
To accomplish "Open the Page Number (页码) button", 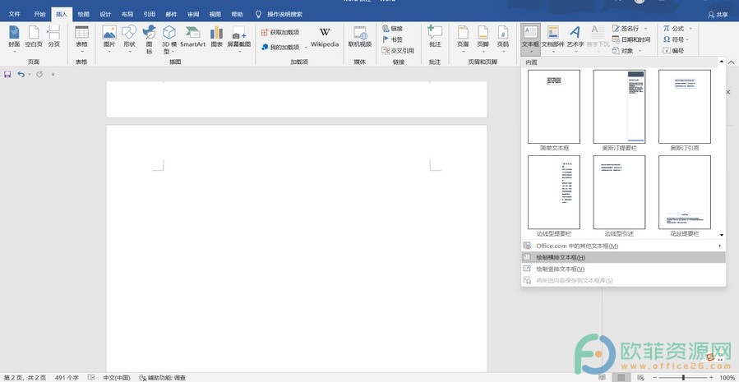I will click(503, 39).
